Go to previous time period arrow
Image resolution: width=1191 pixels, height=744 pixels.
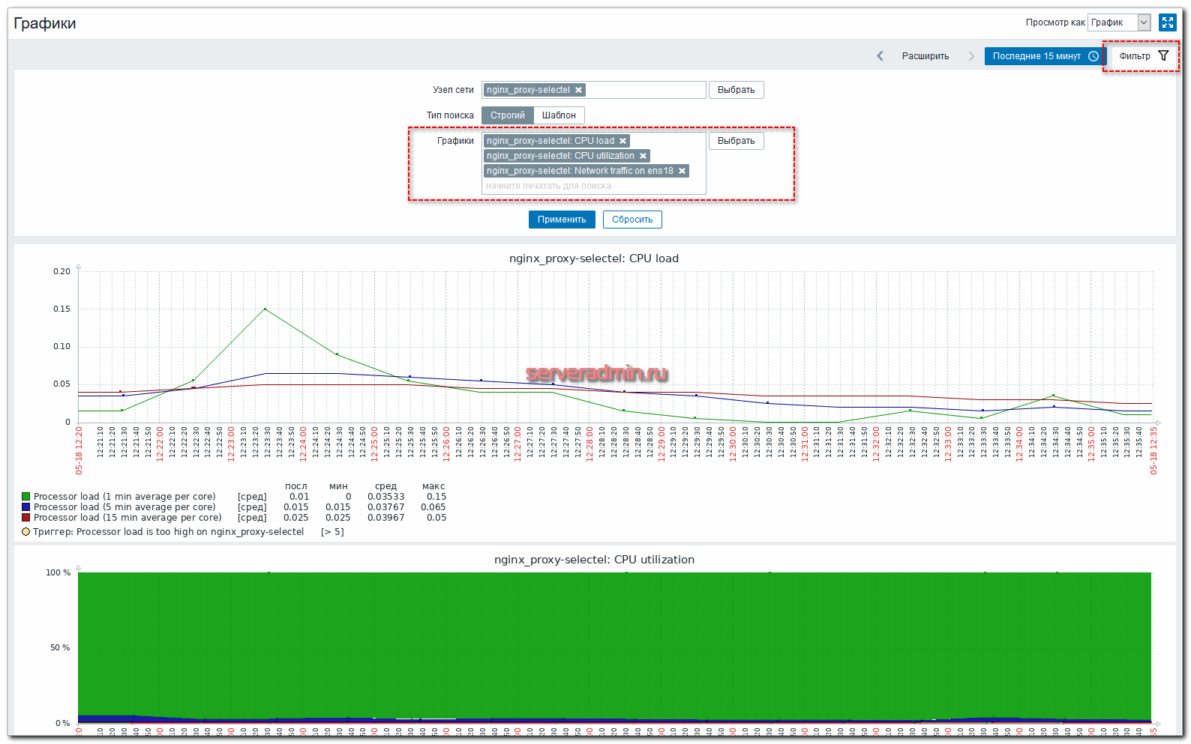pyautogui.click(x=880, y=56)
